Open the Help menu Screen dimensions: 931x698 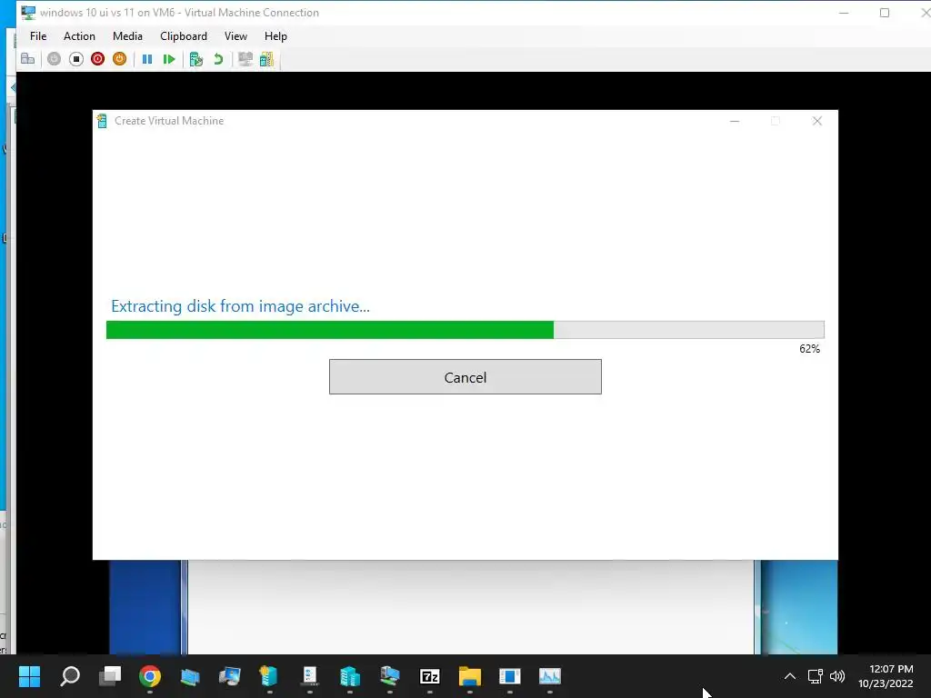pyautogui.click(x=275, y=36)
